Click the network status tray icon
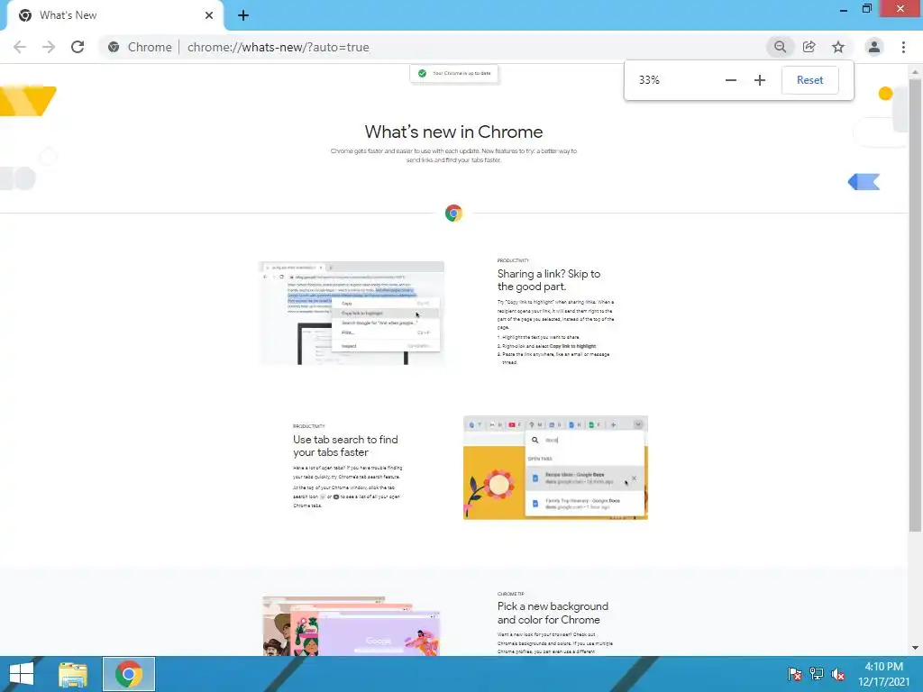Viewport: 923px width, 692px height. click(816, 674)
